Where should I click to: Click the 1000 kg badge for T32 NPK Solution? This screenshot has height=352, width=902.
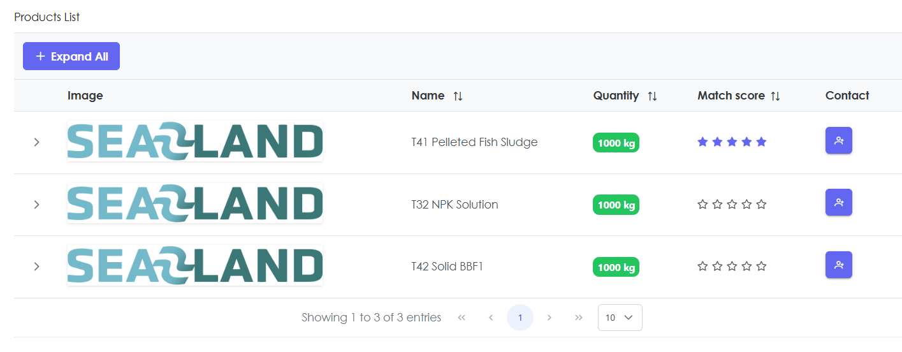(616, 205)
